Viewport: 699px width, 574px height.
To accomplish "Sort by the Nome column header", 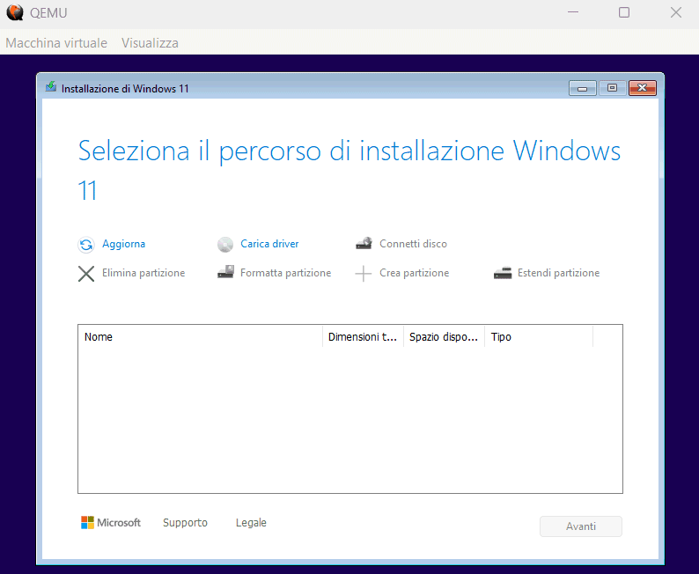I will pos(200,337).
